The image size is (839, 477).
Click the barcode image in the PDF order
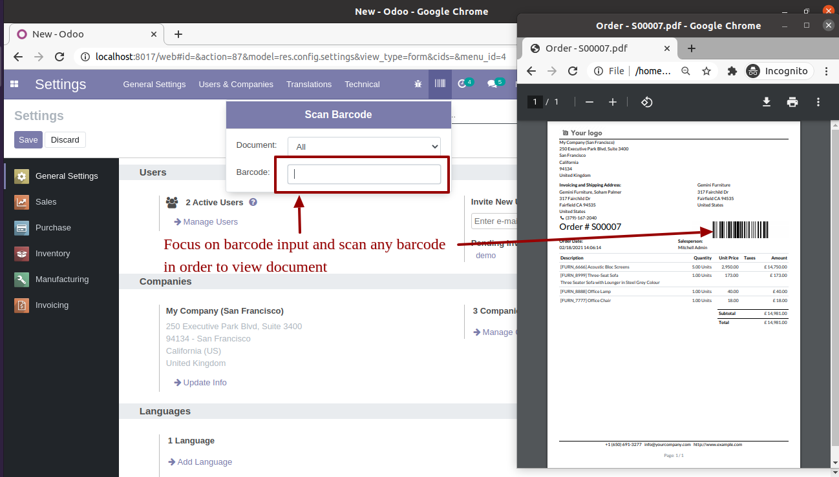741,230
